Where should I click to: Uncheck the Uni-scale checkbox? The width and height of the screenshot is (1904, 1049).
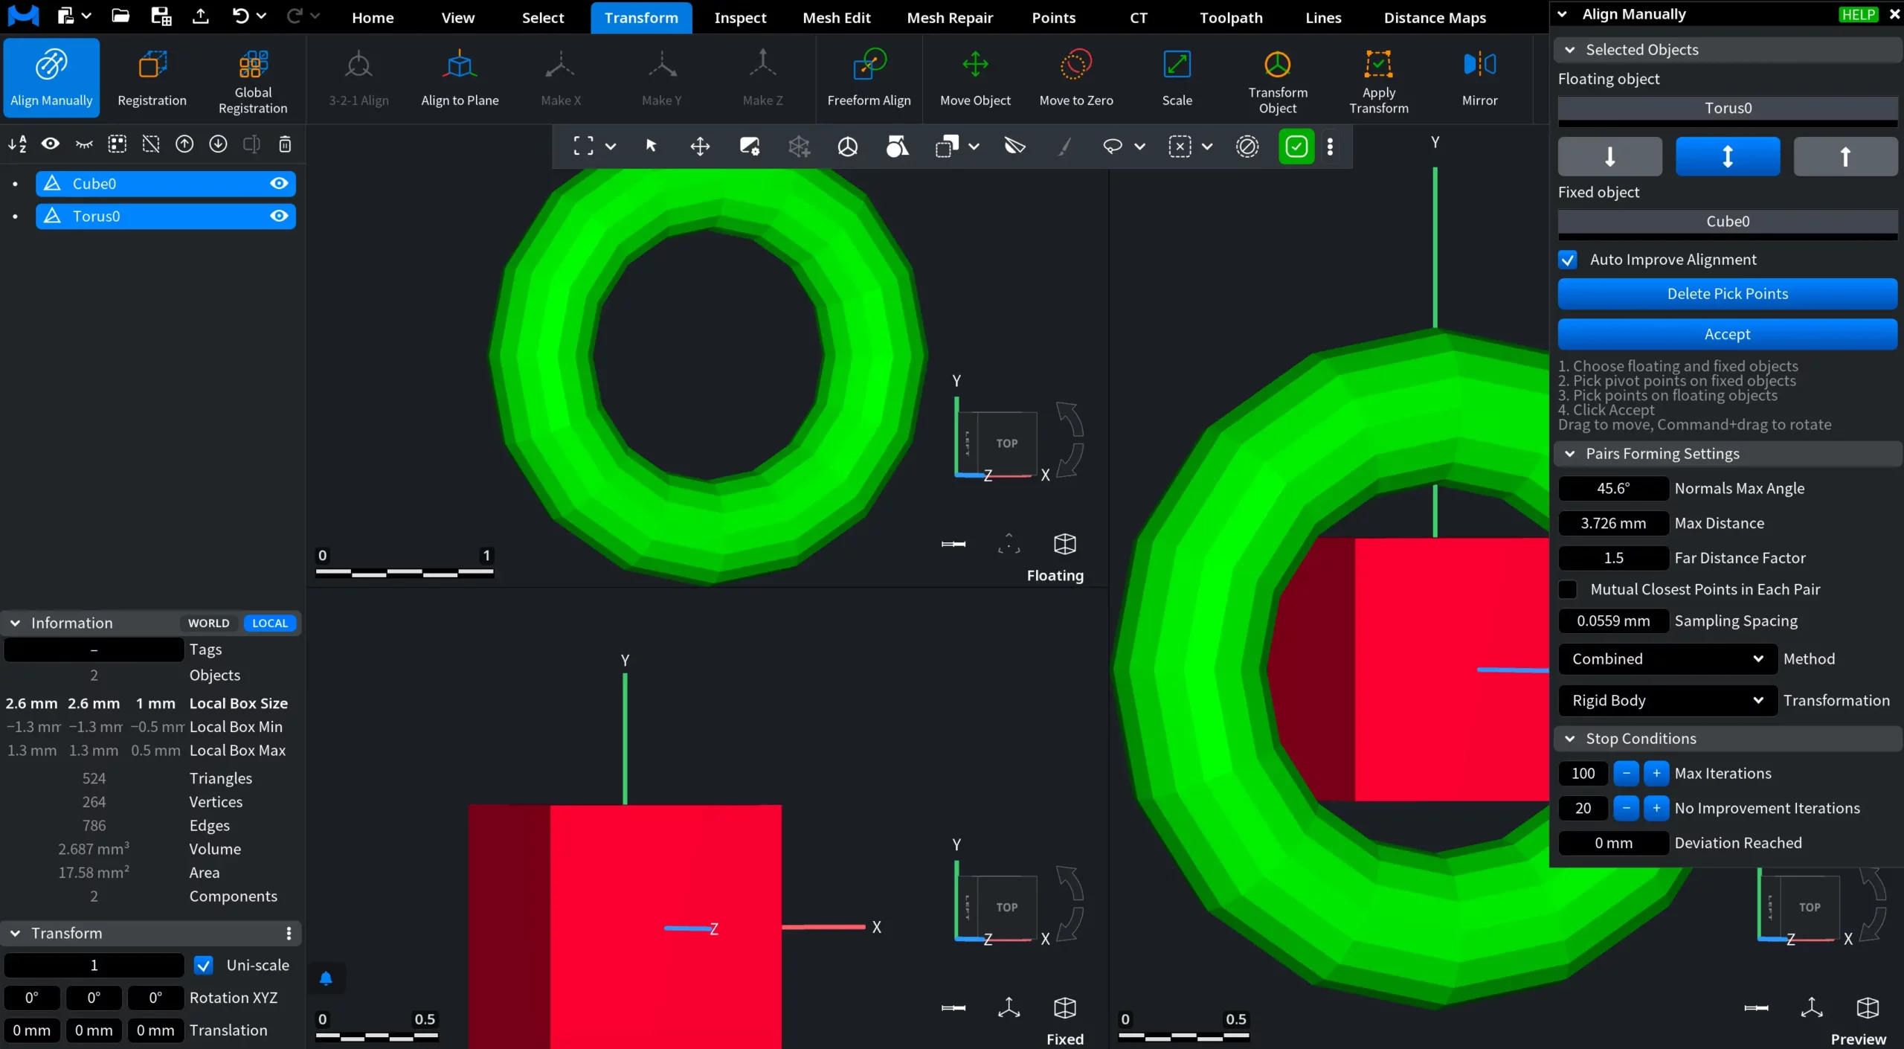(x=203, y=965)
